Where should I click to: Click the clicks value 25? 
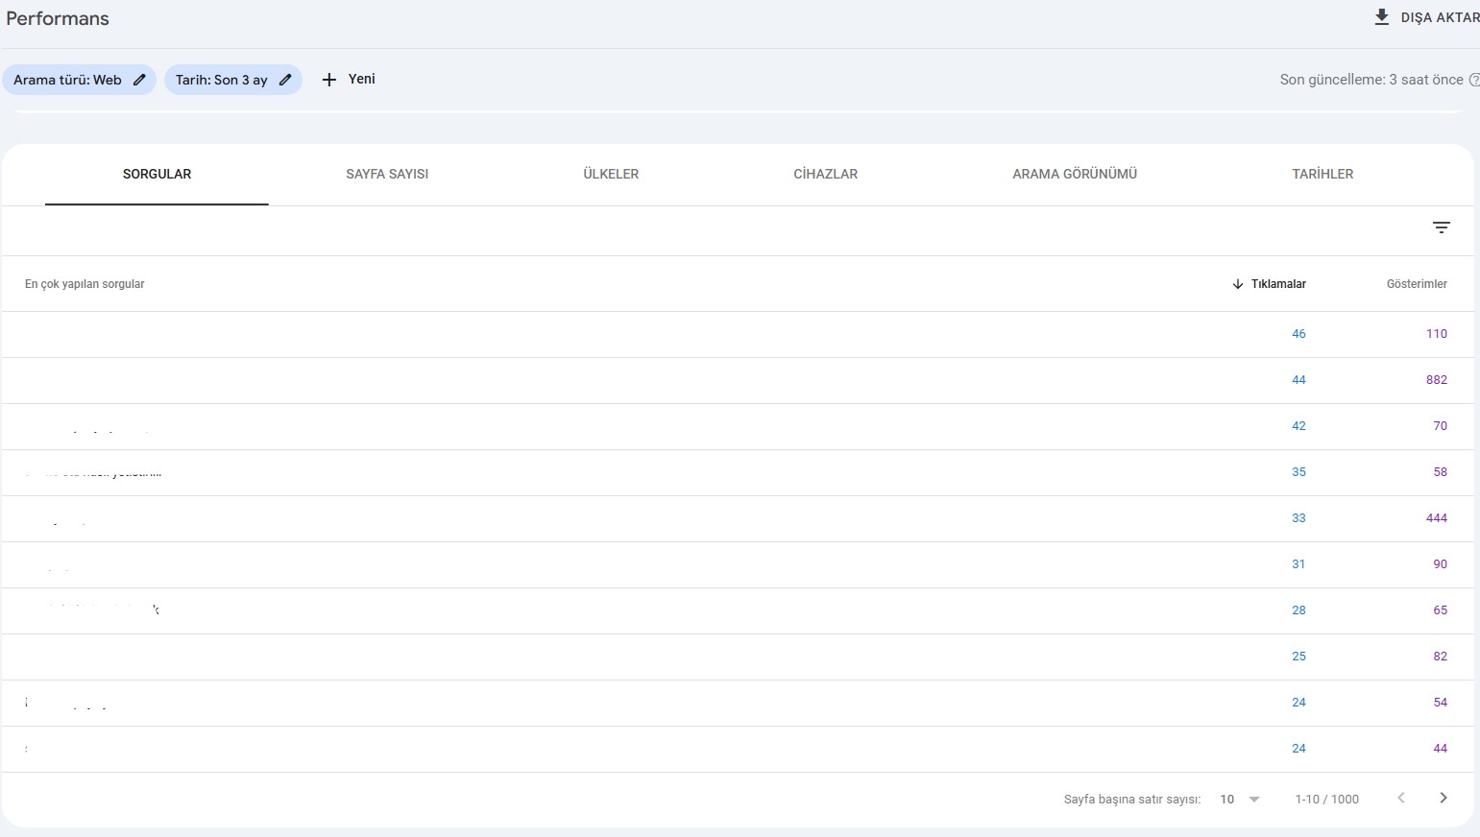[1298, 657]
